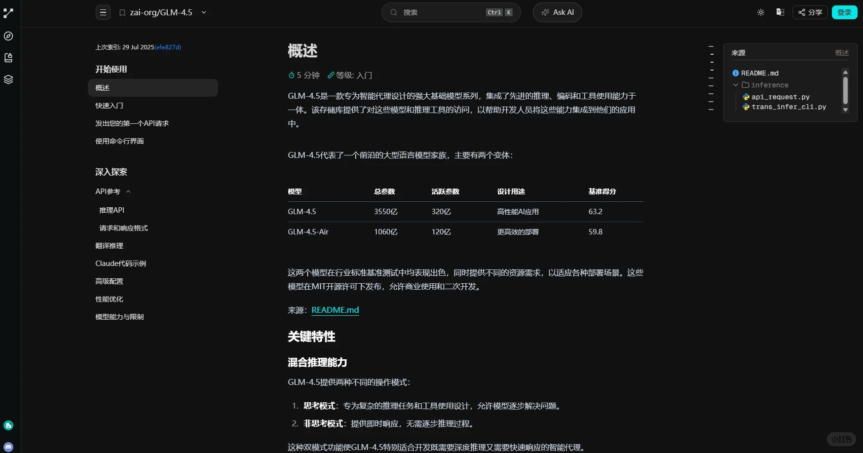Select the compass explore icon in left sidebar
This screenshot has height=453, width=863.
[x=8, y=36]
